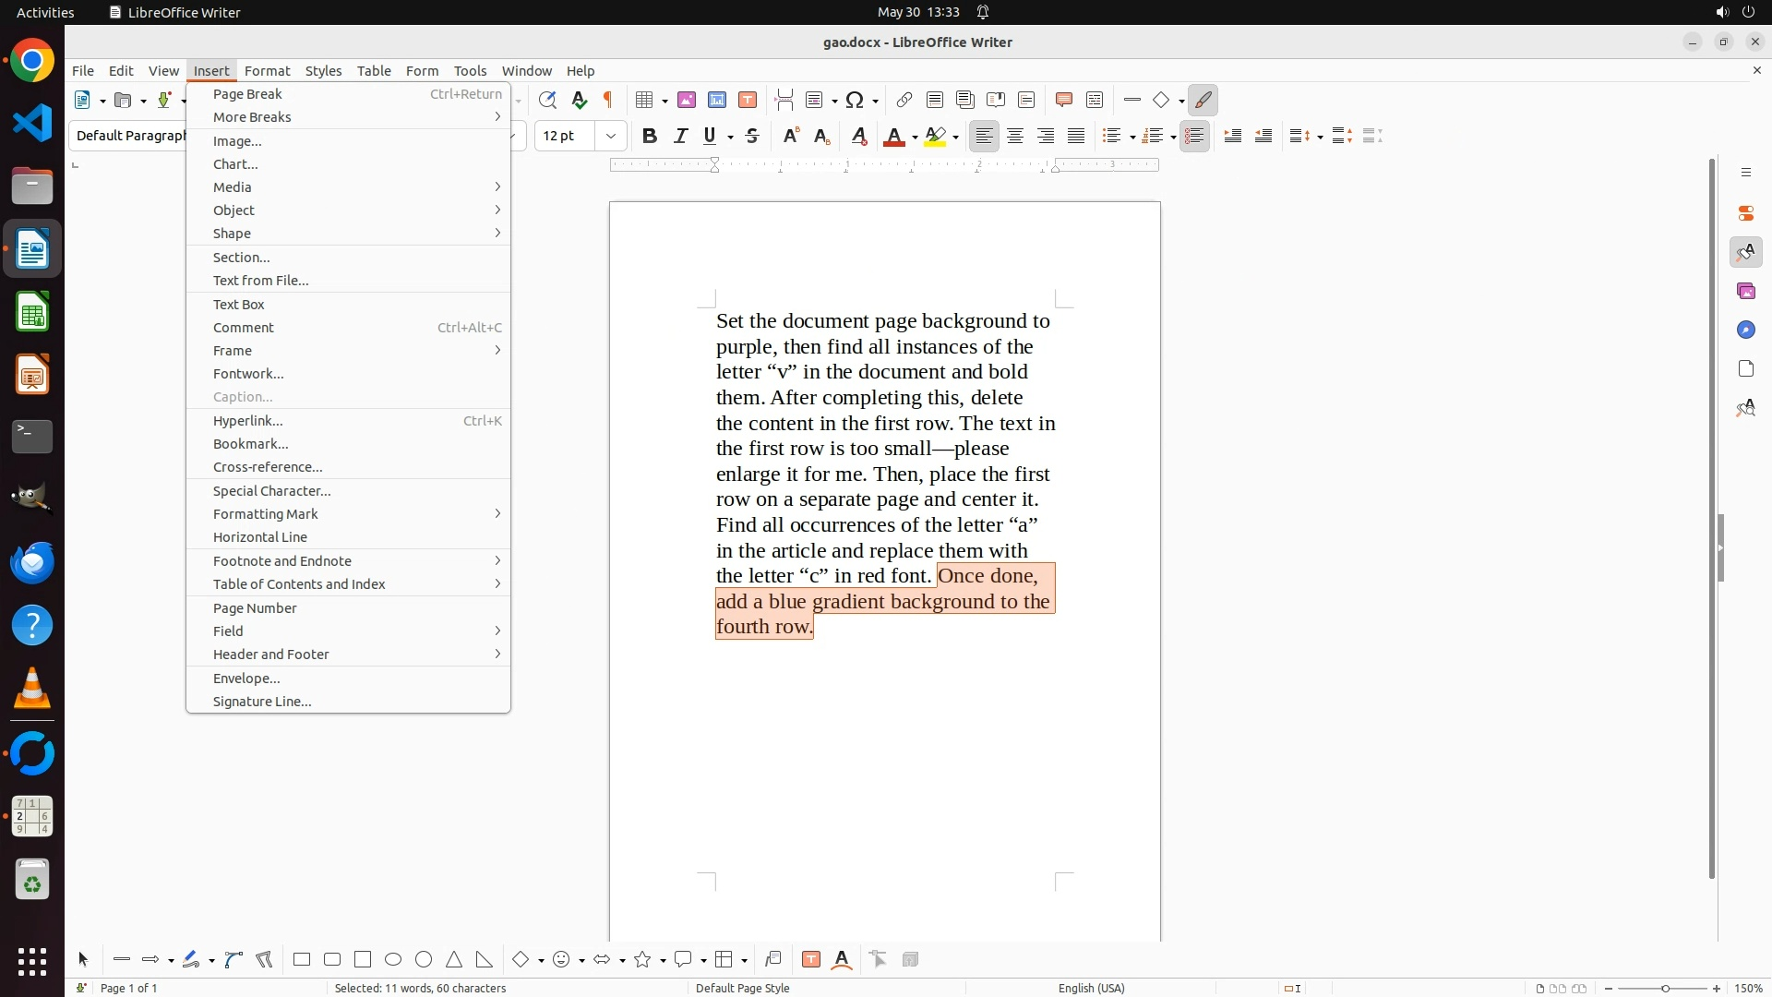This screenshot has height=997, width=1772.
Task: Select the Ellipse drawing shape tool
Action: [x=393, y=959]
